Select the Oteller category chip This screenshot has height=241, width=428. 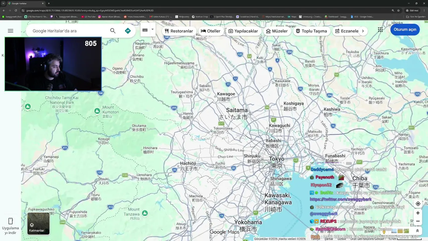click(x=211, y=31)
